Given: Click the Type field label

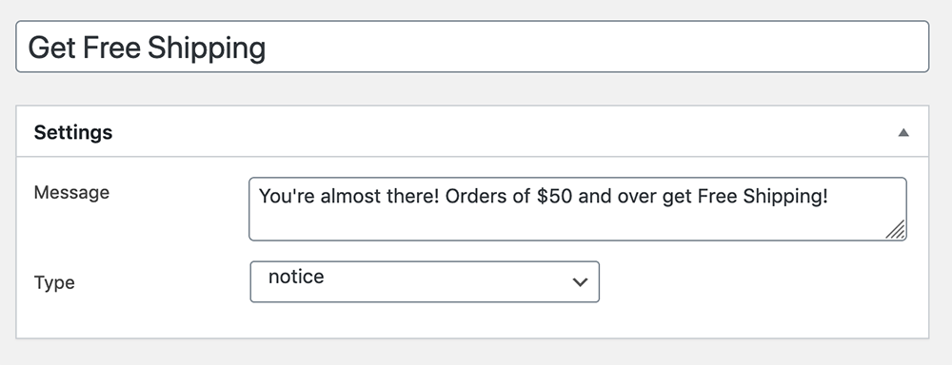Looking at the screenshot, I should tap(54, 282).
